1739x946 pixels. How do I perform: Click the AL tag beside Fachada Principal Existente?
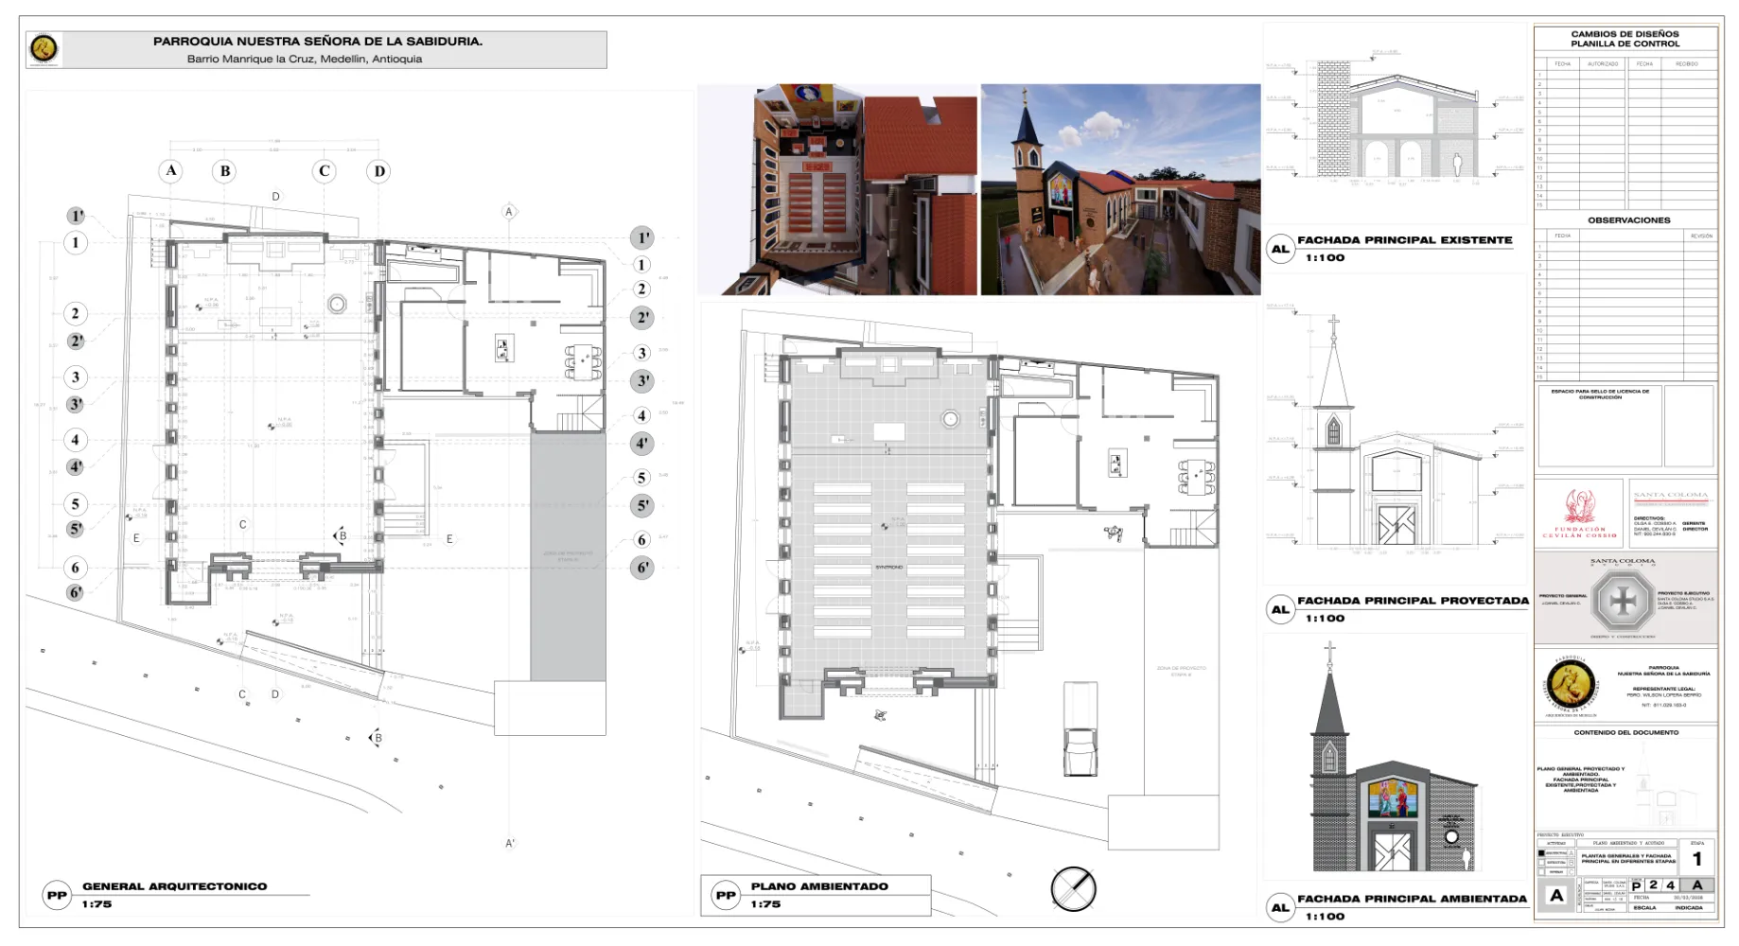pos(1280,250)
